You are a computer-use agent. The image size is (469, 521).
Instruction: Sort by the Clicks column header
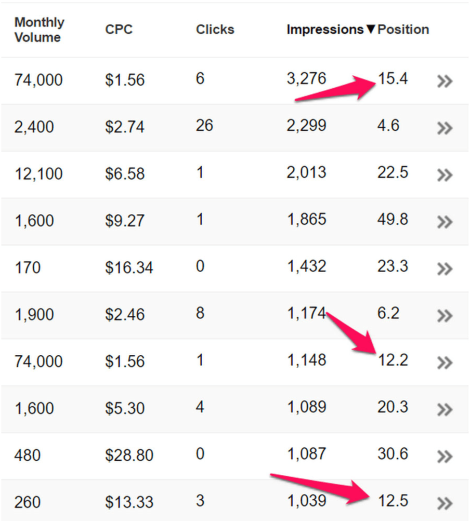tap(215, 29)
